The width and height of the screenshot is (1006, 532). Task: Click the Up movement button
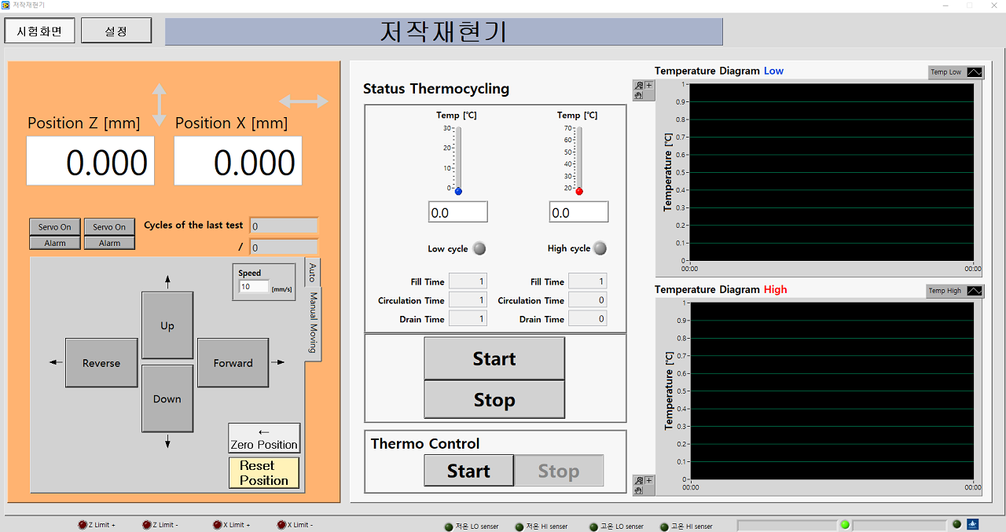[x=167, y=325]
